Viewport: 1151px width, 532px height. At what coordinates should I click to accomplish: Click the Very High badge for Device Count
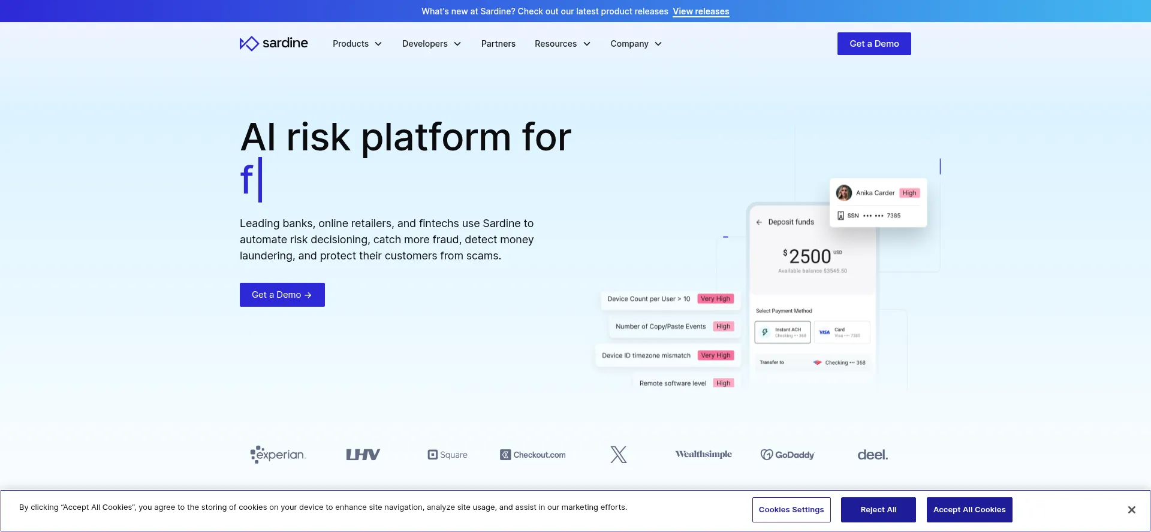tap(716, 299)
